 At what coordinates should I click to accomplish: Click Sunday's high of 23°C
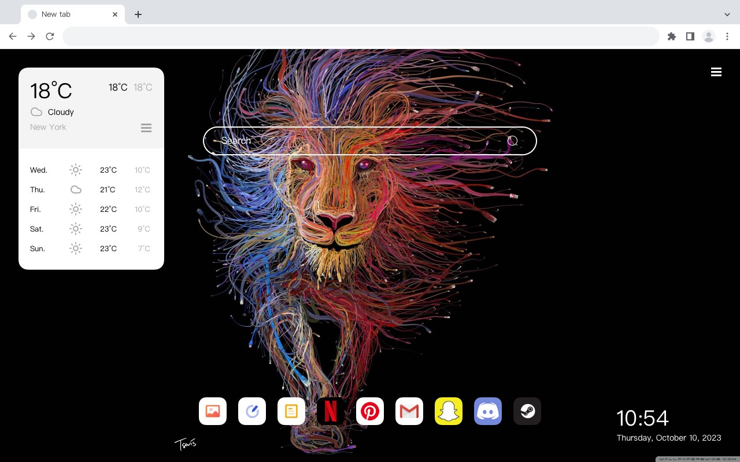(108, 248)
